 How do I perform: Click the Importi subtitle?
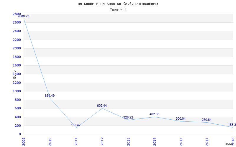pyautogui.click(x=118, y=10)
